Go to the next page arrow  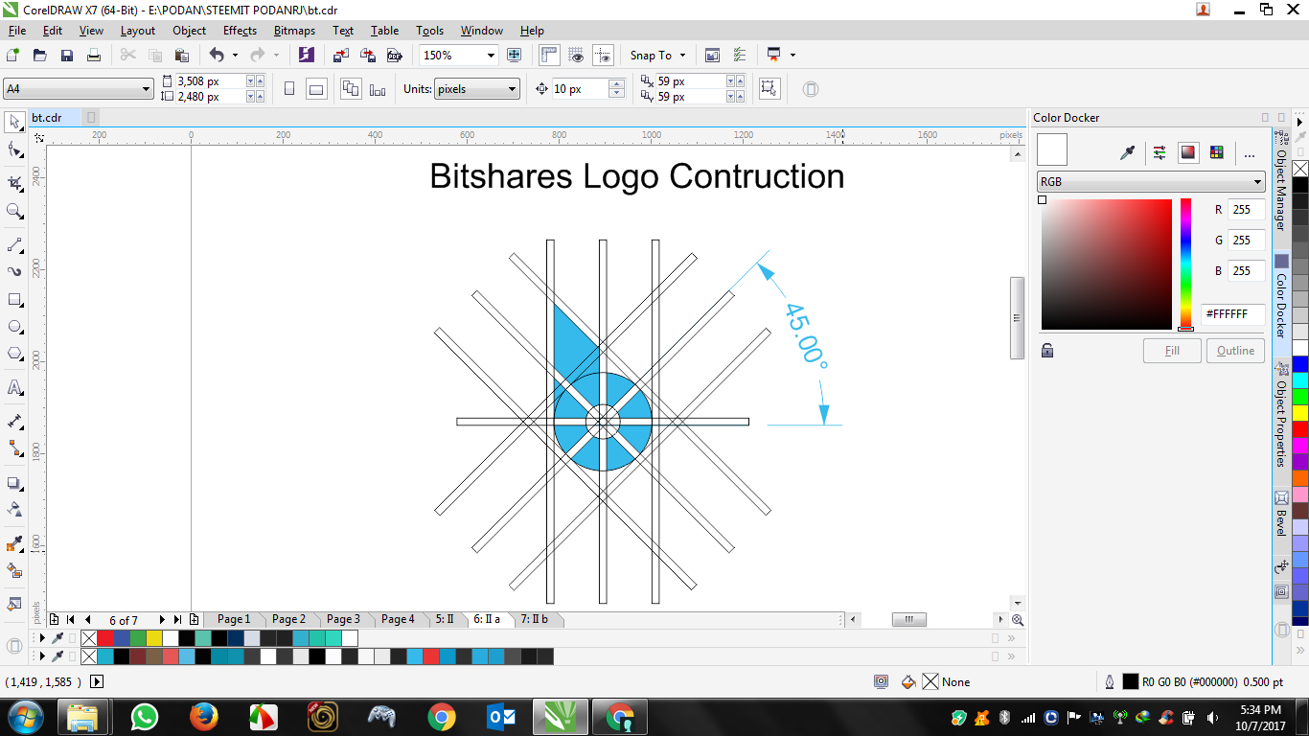[x=162, y=620]
